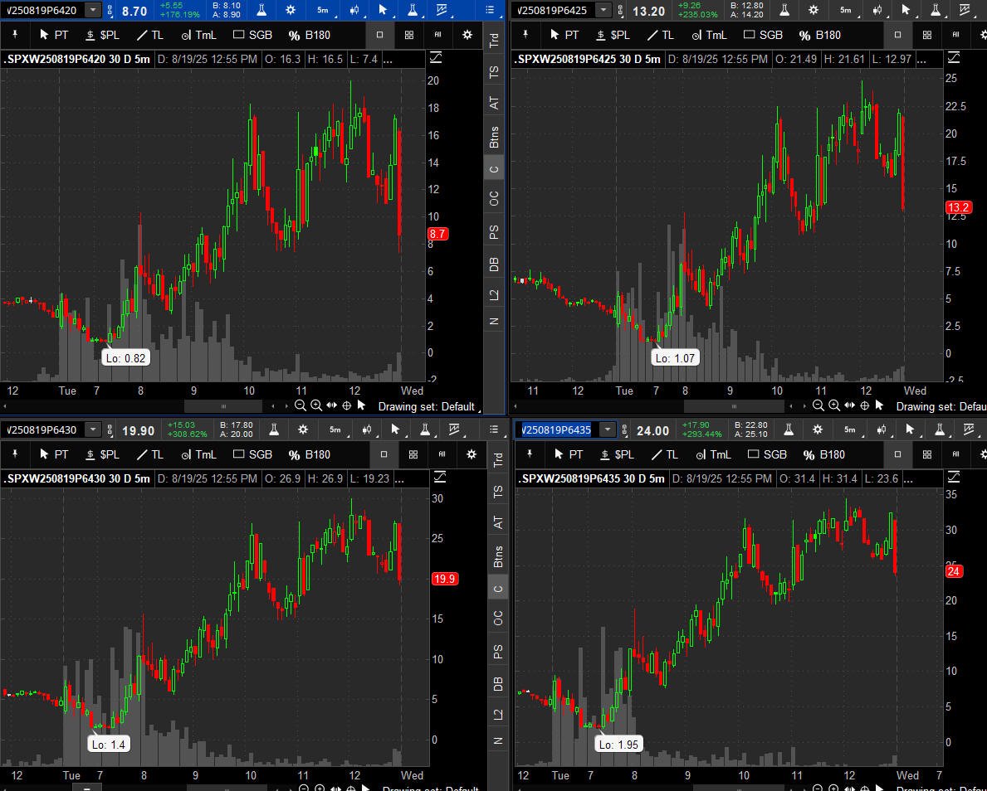Open the list menu icon in the P6420 header
Image resolution: width=987 pixels, height=791 pixels.
[x=490, y=11]
